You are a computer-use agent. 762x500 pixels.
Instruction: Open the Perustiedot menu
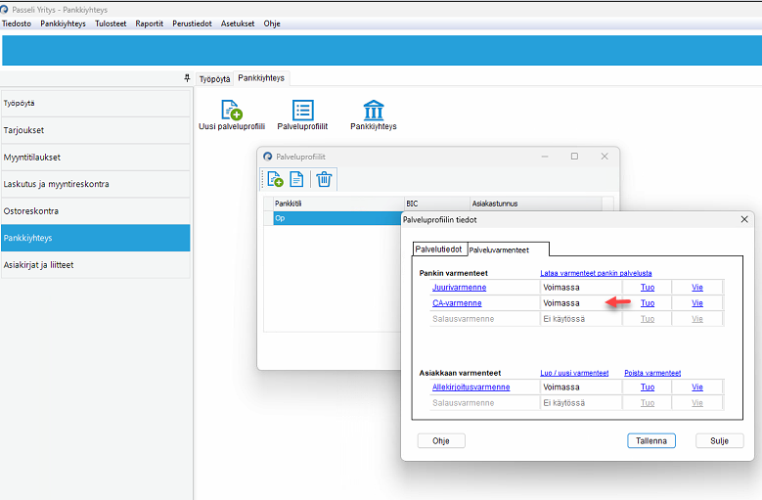[192, 23]
